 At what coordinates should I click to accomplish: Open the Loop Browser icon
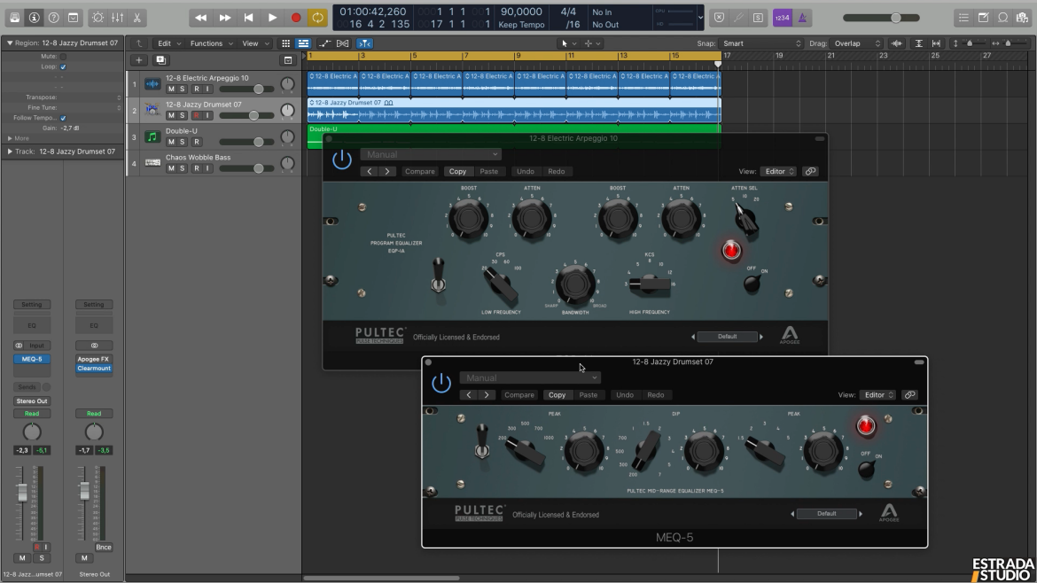pyautogui.click(x=1003, y=18)
